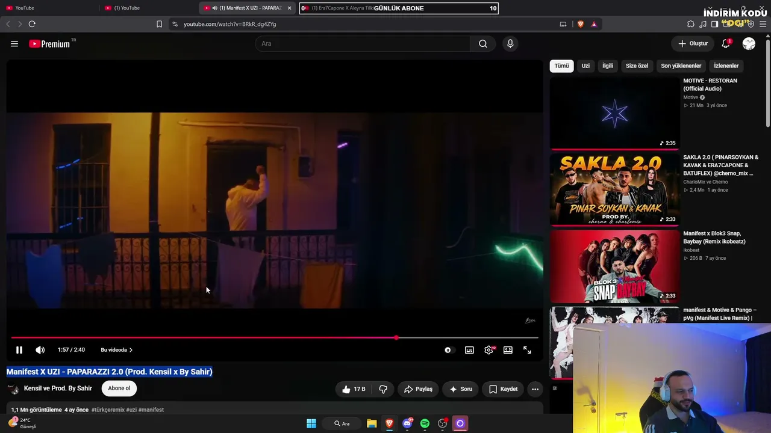Select the Son yüklenenler filter chip
Screen dimensions: 771x433
[681, 66]
